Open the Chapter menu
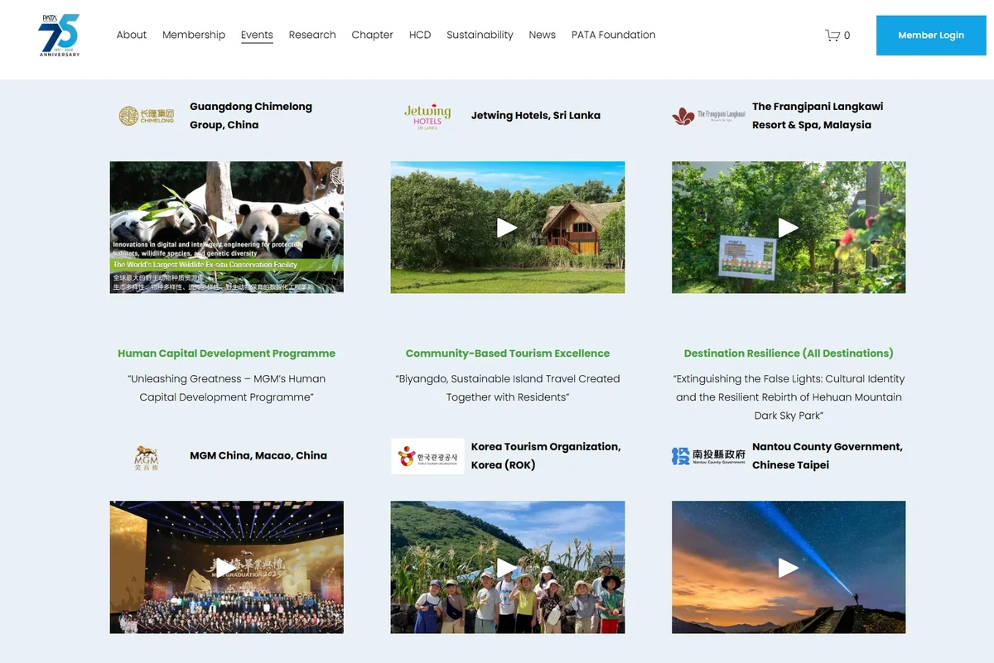This screenshot has width=994, height=663. 372,35
